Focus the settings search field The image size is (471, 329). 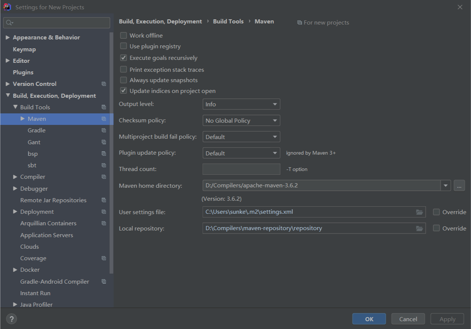point(57,23)
